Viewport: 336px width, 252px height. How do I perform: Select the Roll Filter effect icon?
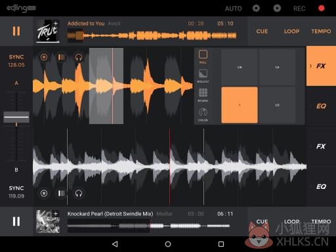coord(203,73)
